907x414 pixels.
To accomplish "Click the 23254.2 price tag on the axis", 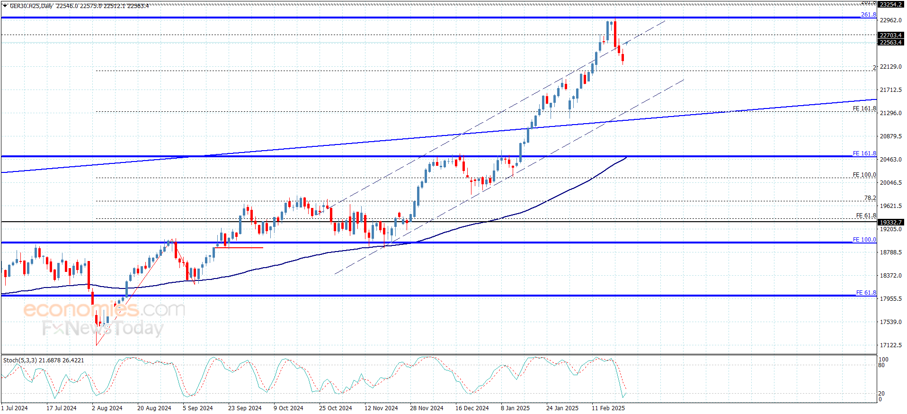I will tap(890, 4).
